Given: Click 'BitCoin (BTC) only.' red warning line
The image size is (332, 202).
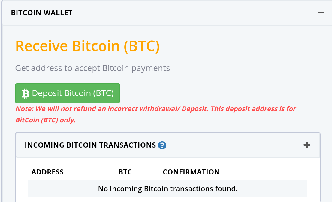Looking at the screenshot, I should pos(45,120).
